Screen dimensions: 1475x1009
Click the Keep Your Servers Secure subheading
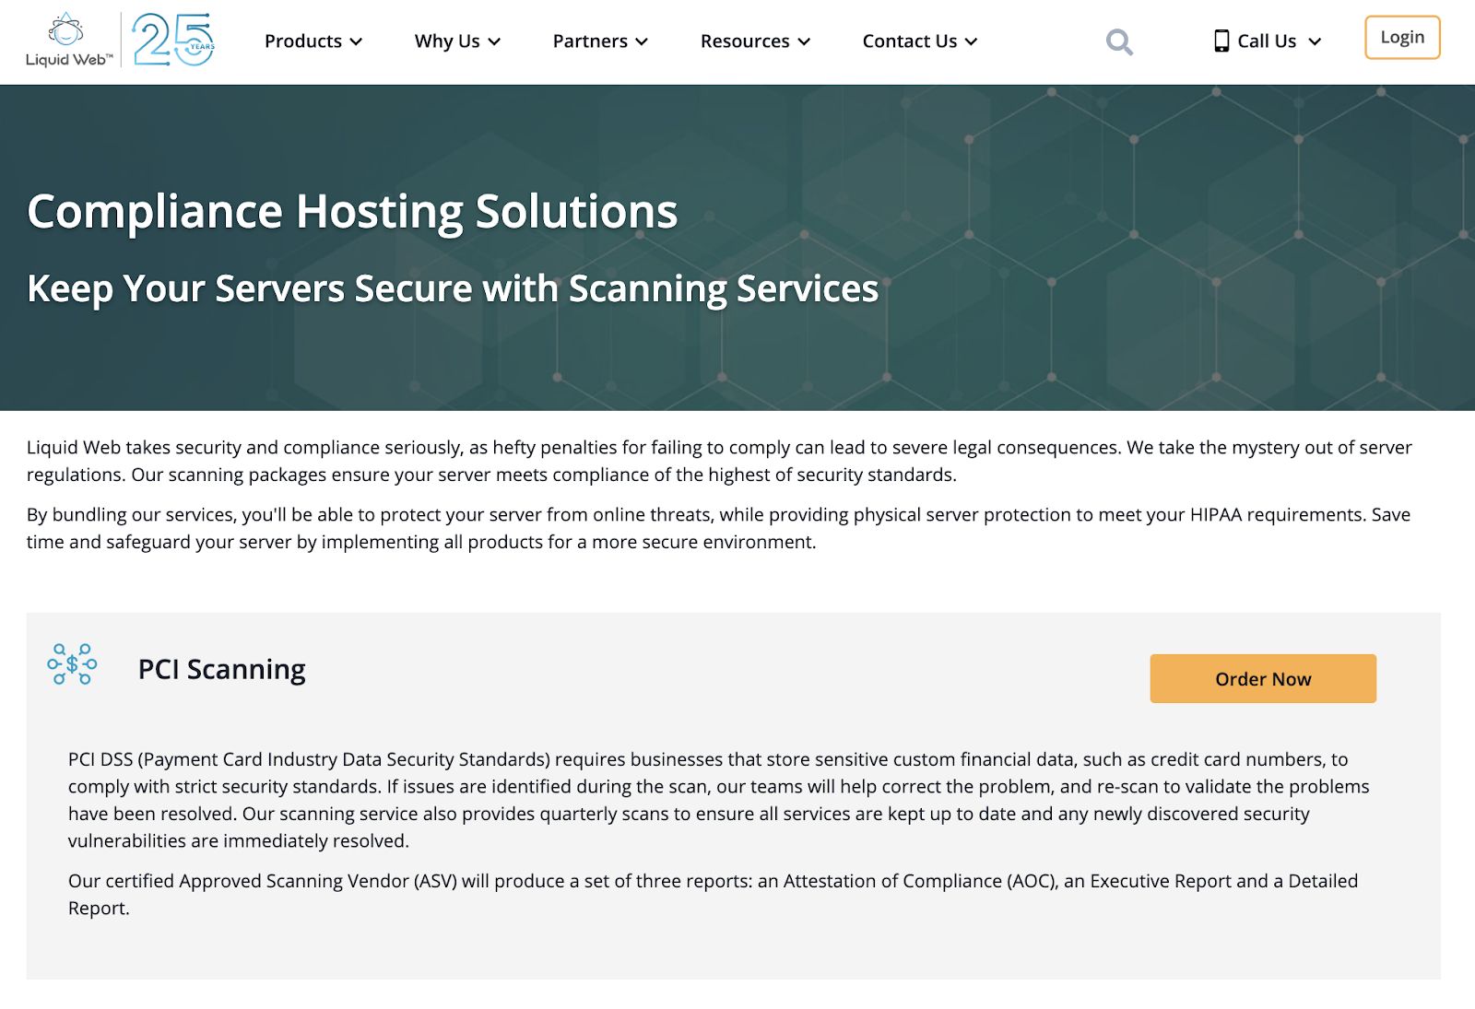(453, 288)
